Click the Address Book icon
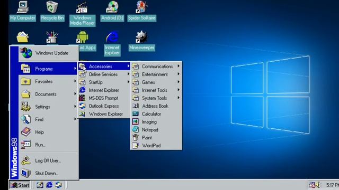This screenshot has width=339, height=190. [136, 106]
